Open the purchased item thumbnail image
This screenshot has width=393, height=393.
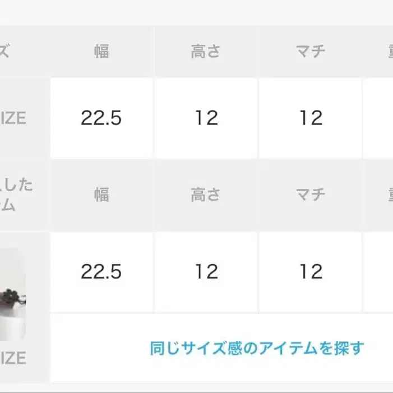tap(13, 294)
